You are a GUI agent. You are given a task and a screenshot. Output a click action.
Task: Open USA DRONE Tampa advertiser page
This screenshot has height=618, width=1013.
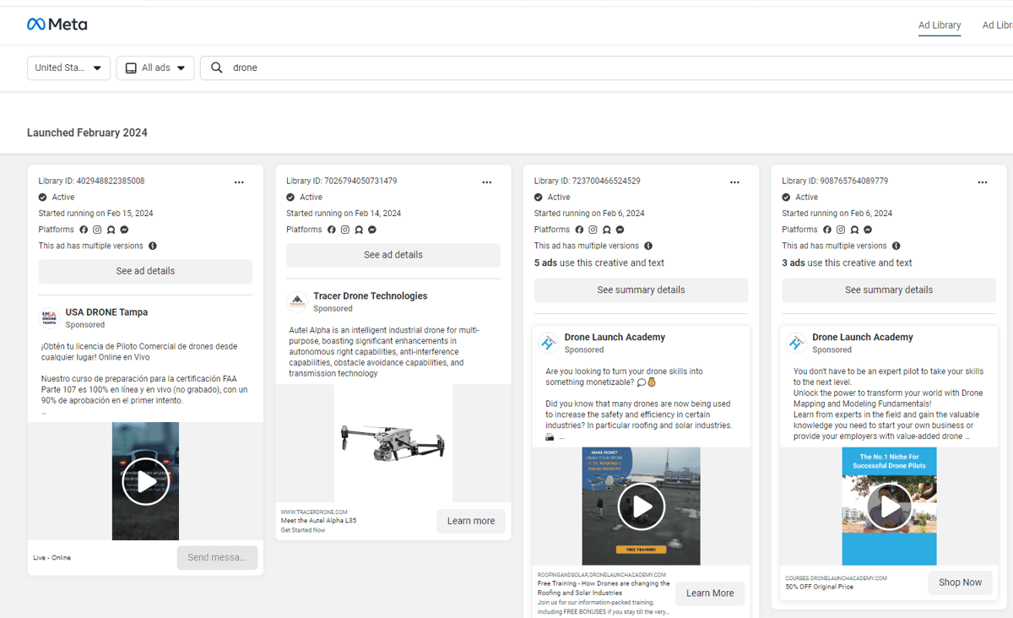click(106, 312)
